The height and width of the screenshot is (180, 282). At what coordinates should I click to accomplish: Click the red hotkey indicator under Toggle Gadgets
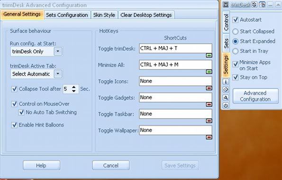click(x=209, y=104)
